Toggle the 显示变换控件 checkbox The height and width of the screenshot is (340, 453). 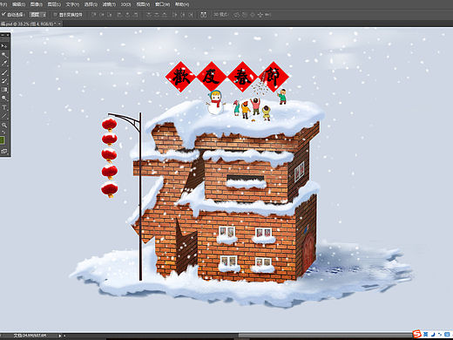click(55, 14)
